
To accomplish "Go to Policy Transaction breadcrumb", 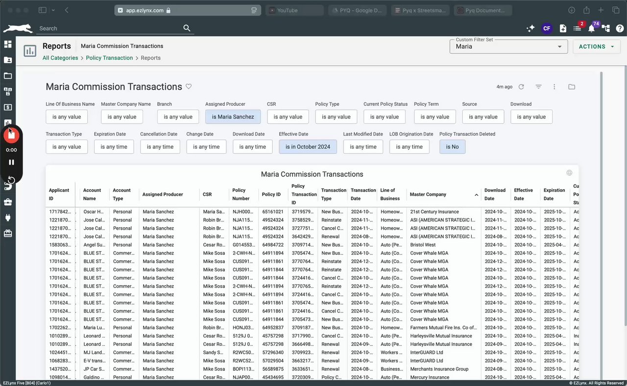I will point(109,58).
